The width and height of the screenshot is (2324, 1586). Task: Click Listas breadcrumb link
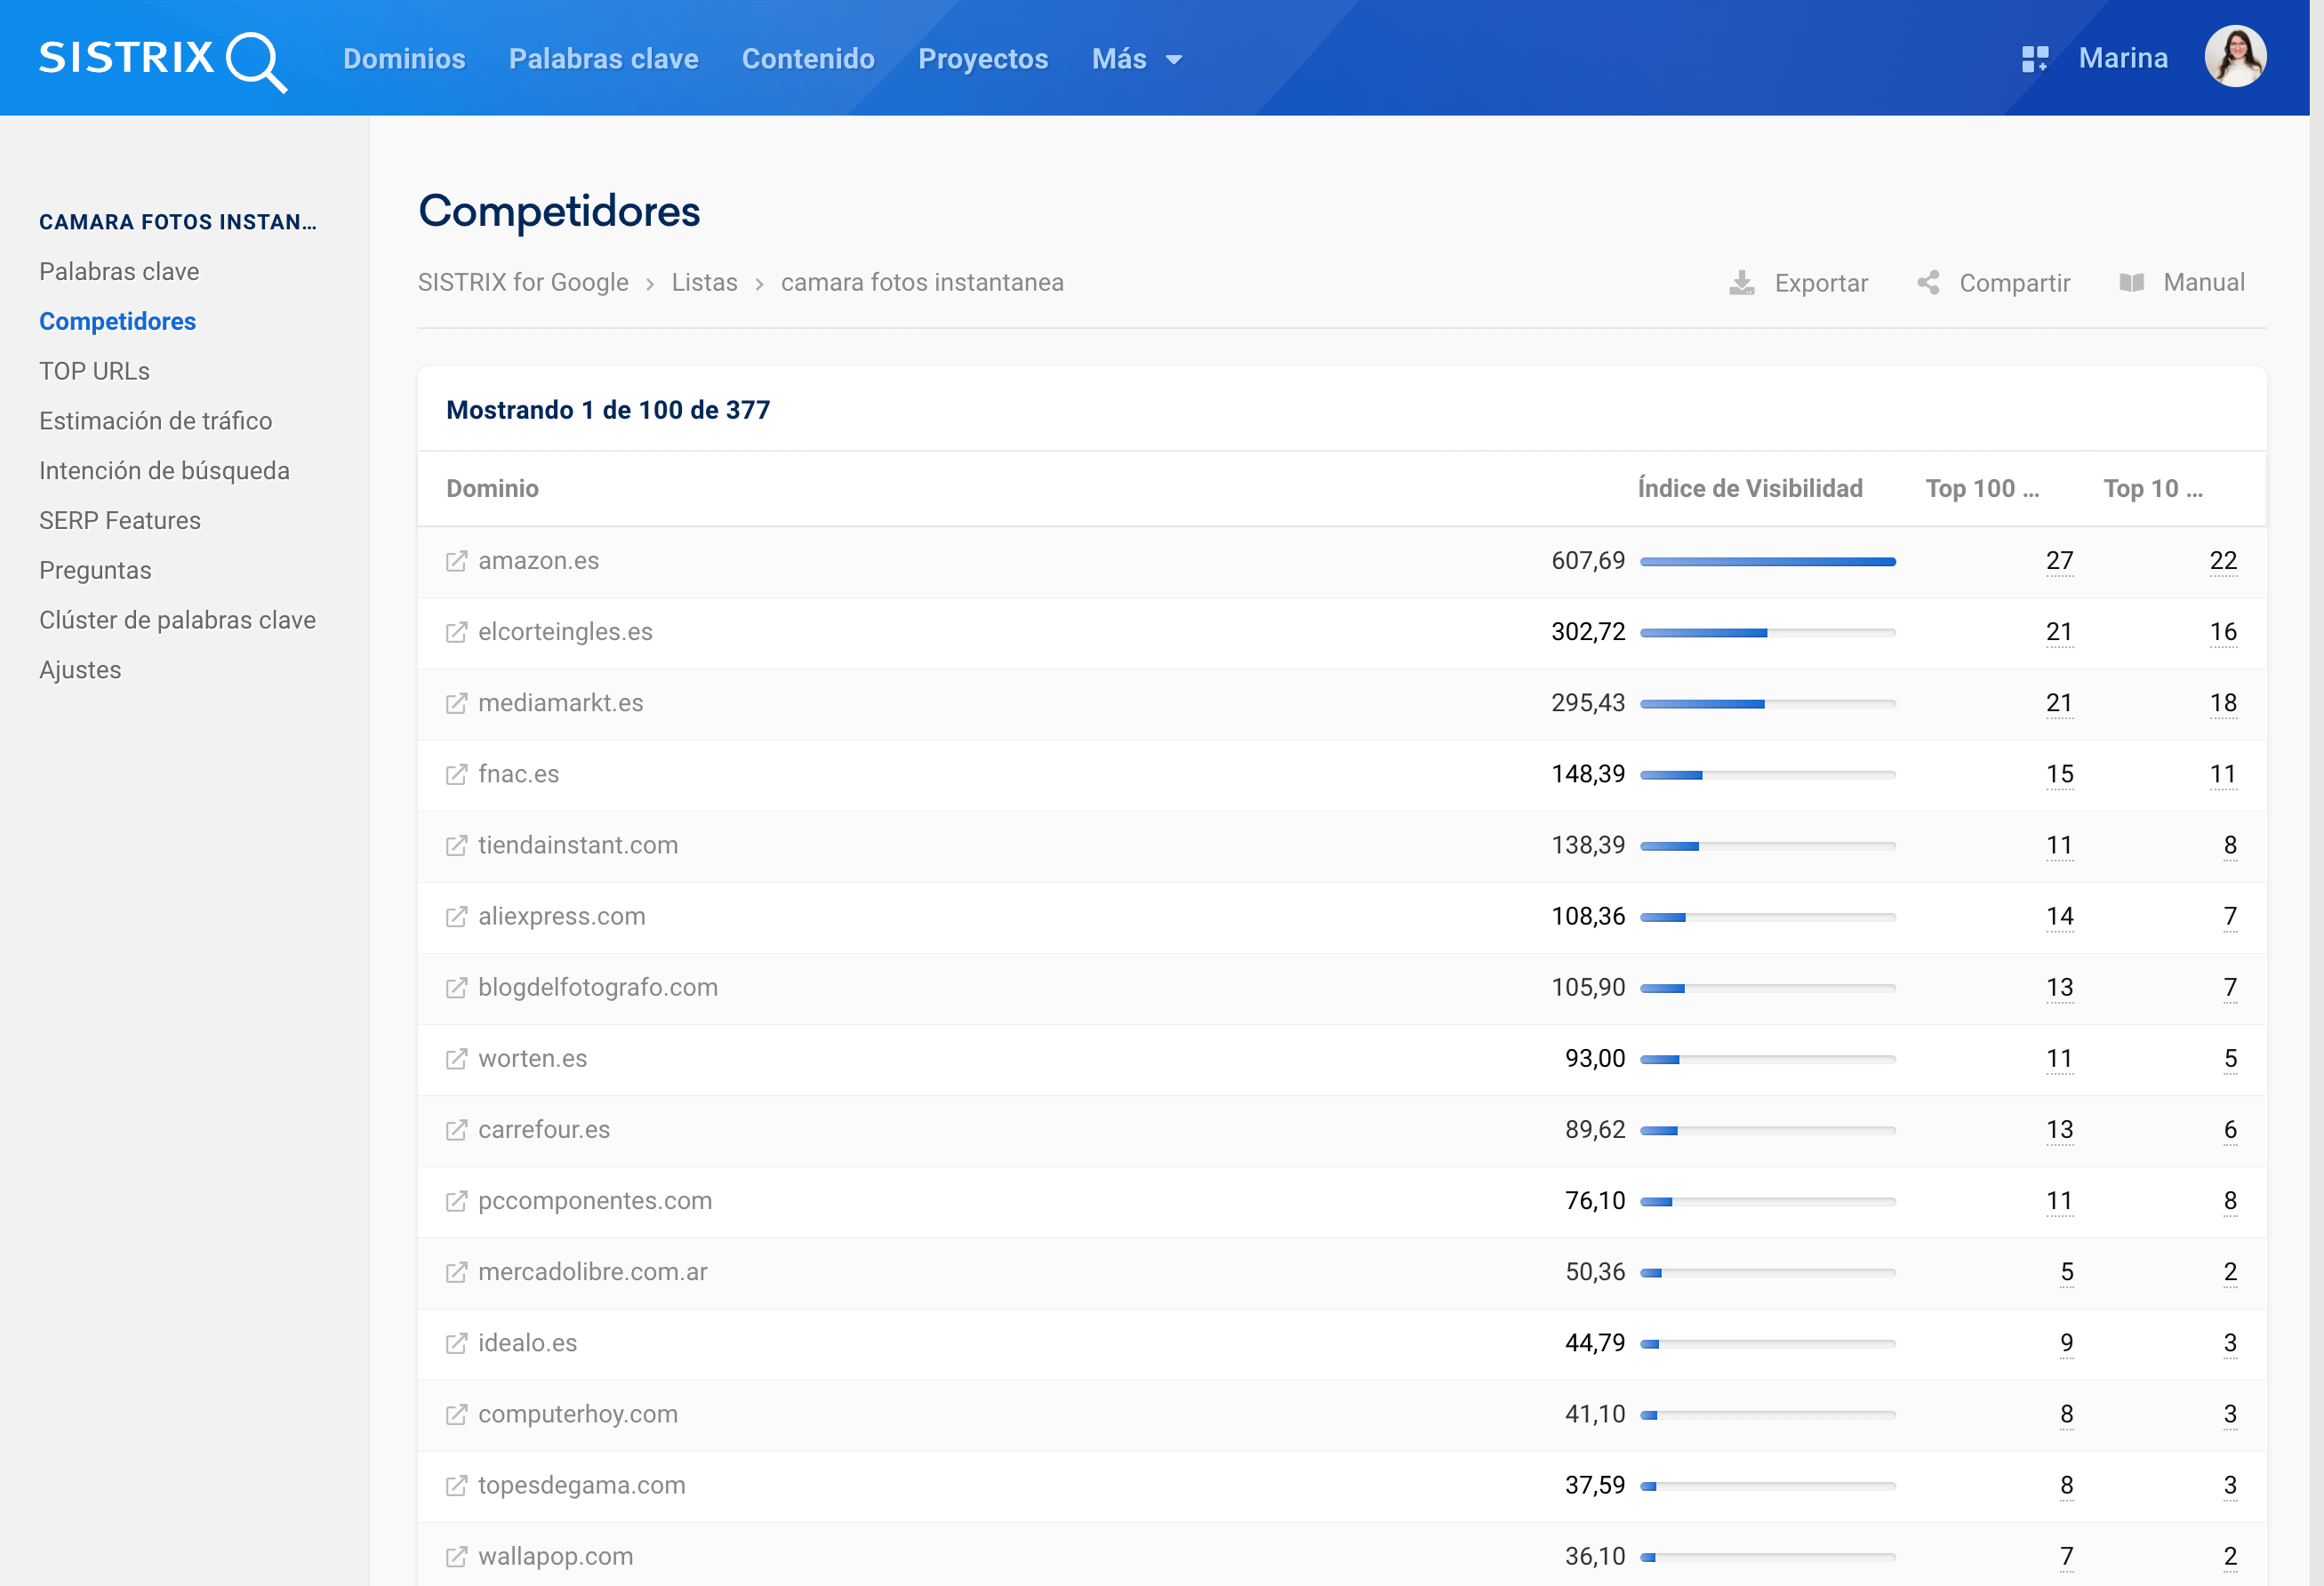pyautogui.click(x=704, y=283)
